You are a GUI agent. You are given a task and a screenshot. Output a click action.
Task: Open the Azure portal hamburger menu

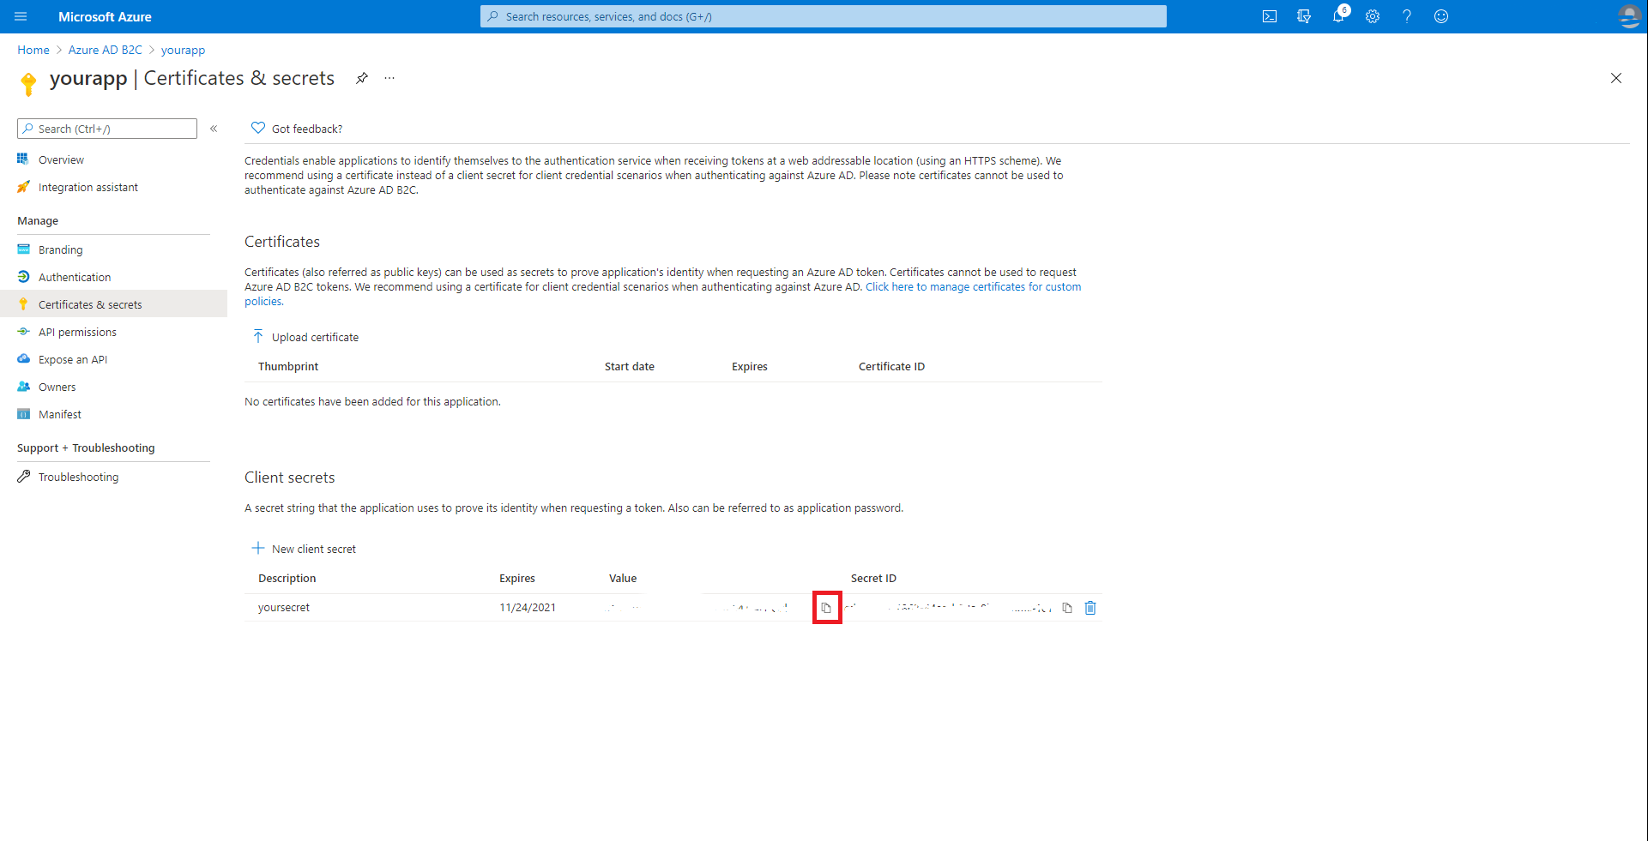coord(21,16)
